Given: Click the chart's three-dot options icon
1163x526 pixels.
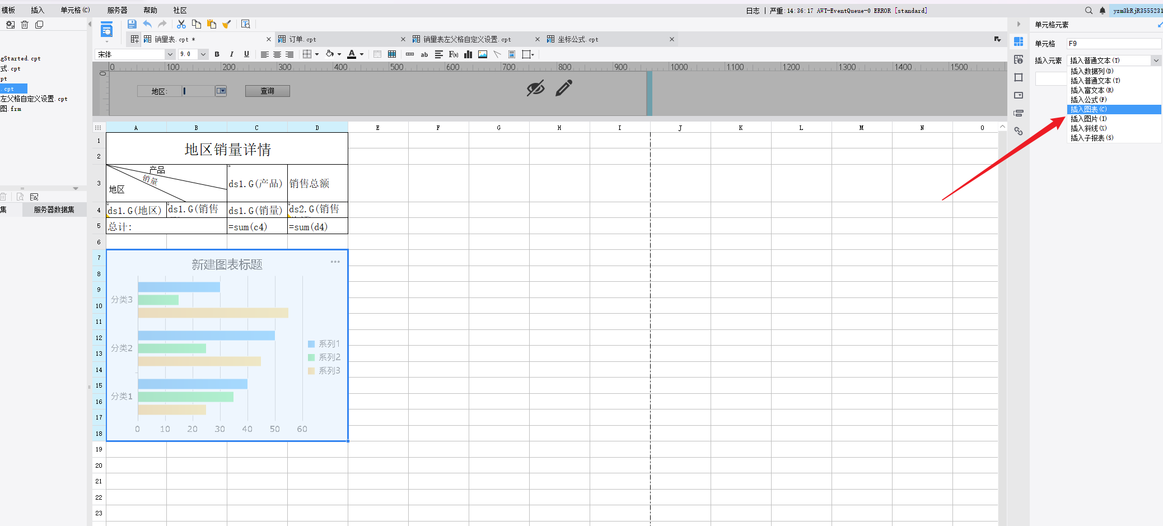Looking at the screenshot, I should coord(335,262).
